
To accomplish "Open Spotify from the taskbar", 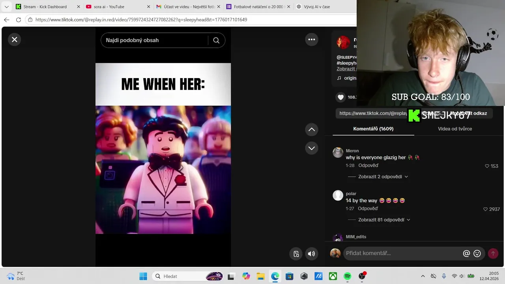I will click(x=348, y=276).
